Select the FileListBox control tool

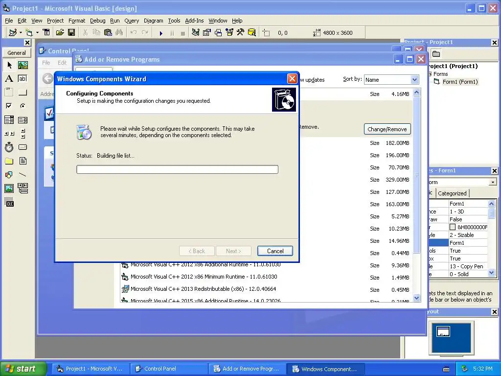click(23, 161)
